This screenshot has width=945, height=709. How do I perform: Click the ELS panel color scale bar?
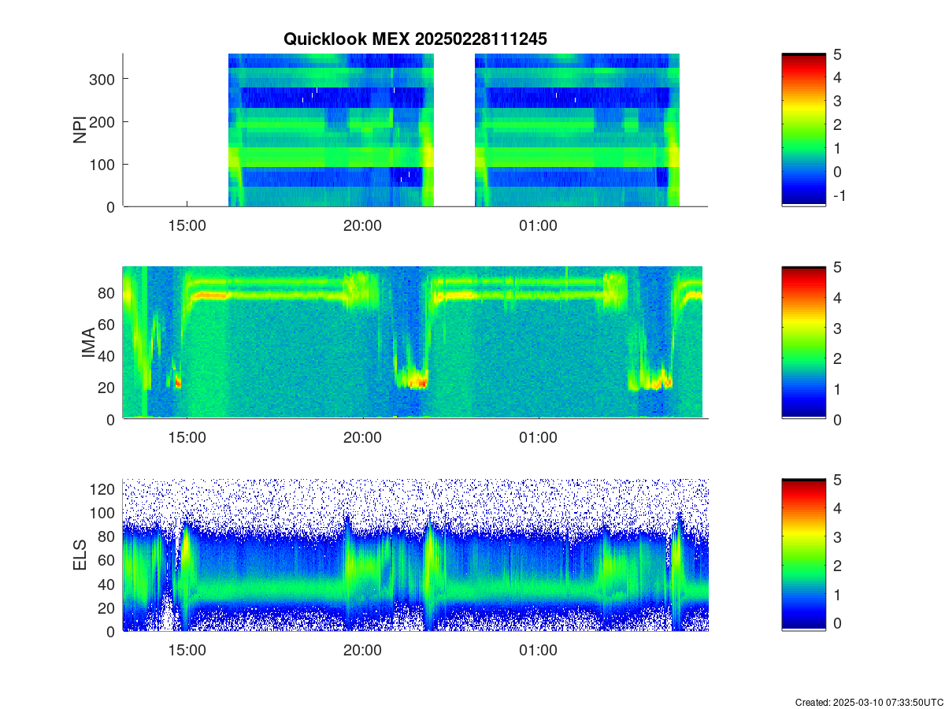(803, 555)
